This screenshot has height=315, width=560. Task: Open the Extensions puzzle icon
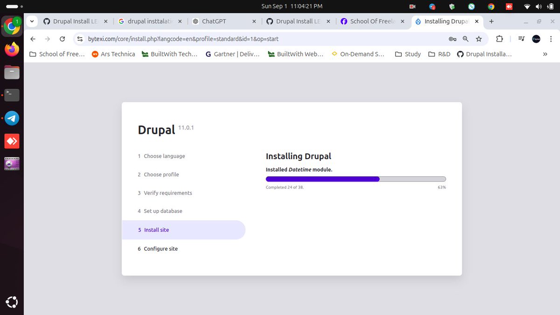[499, 39]
